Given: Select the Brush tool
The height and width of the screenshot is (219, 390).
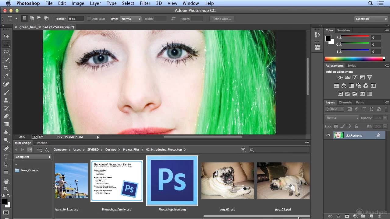Looking at the screenshot, I should 6,92.
